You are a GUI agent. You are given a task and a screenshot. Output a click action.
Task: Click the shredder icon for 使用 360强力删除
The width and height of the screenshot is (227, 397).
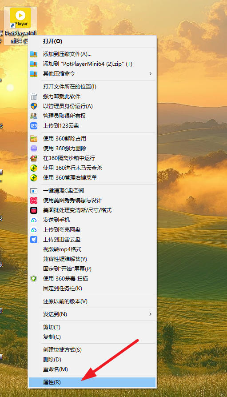[34, 148]
